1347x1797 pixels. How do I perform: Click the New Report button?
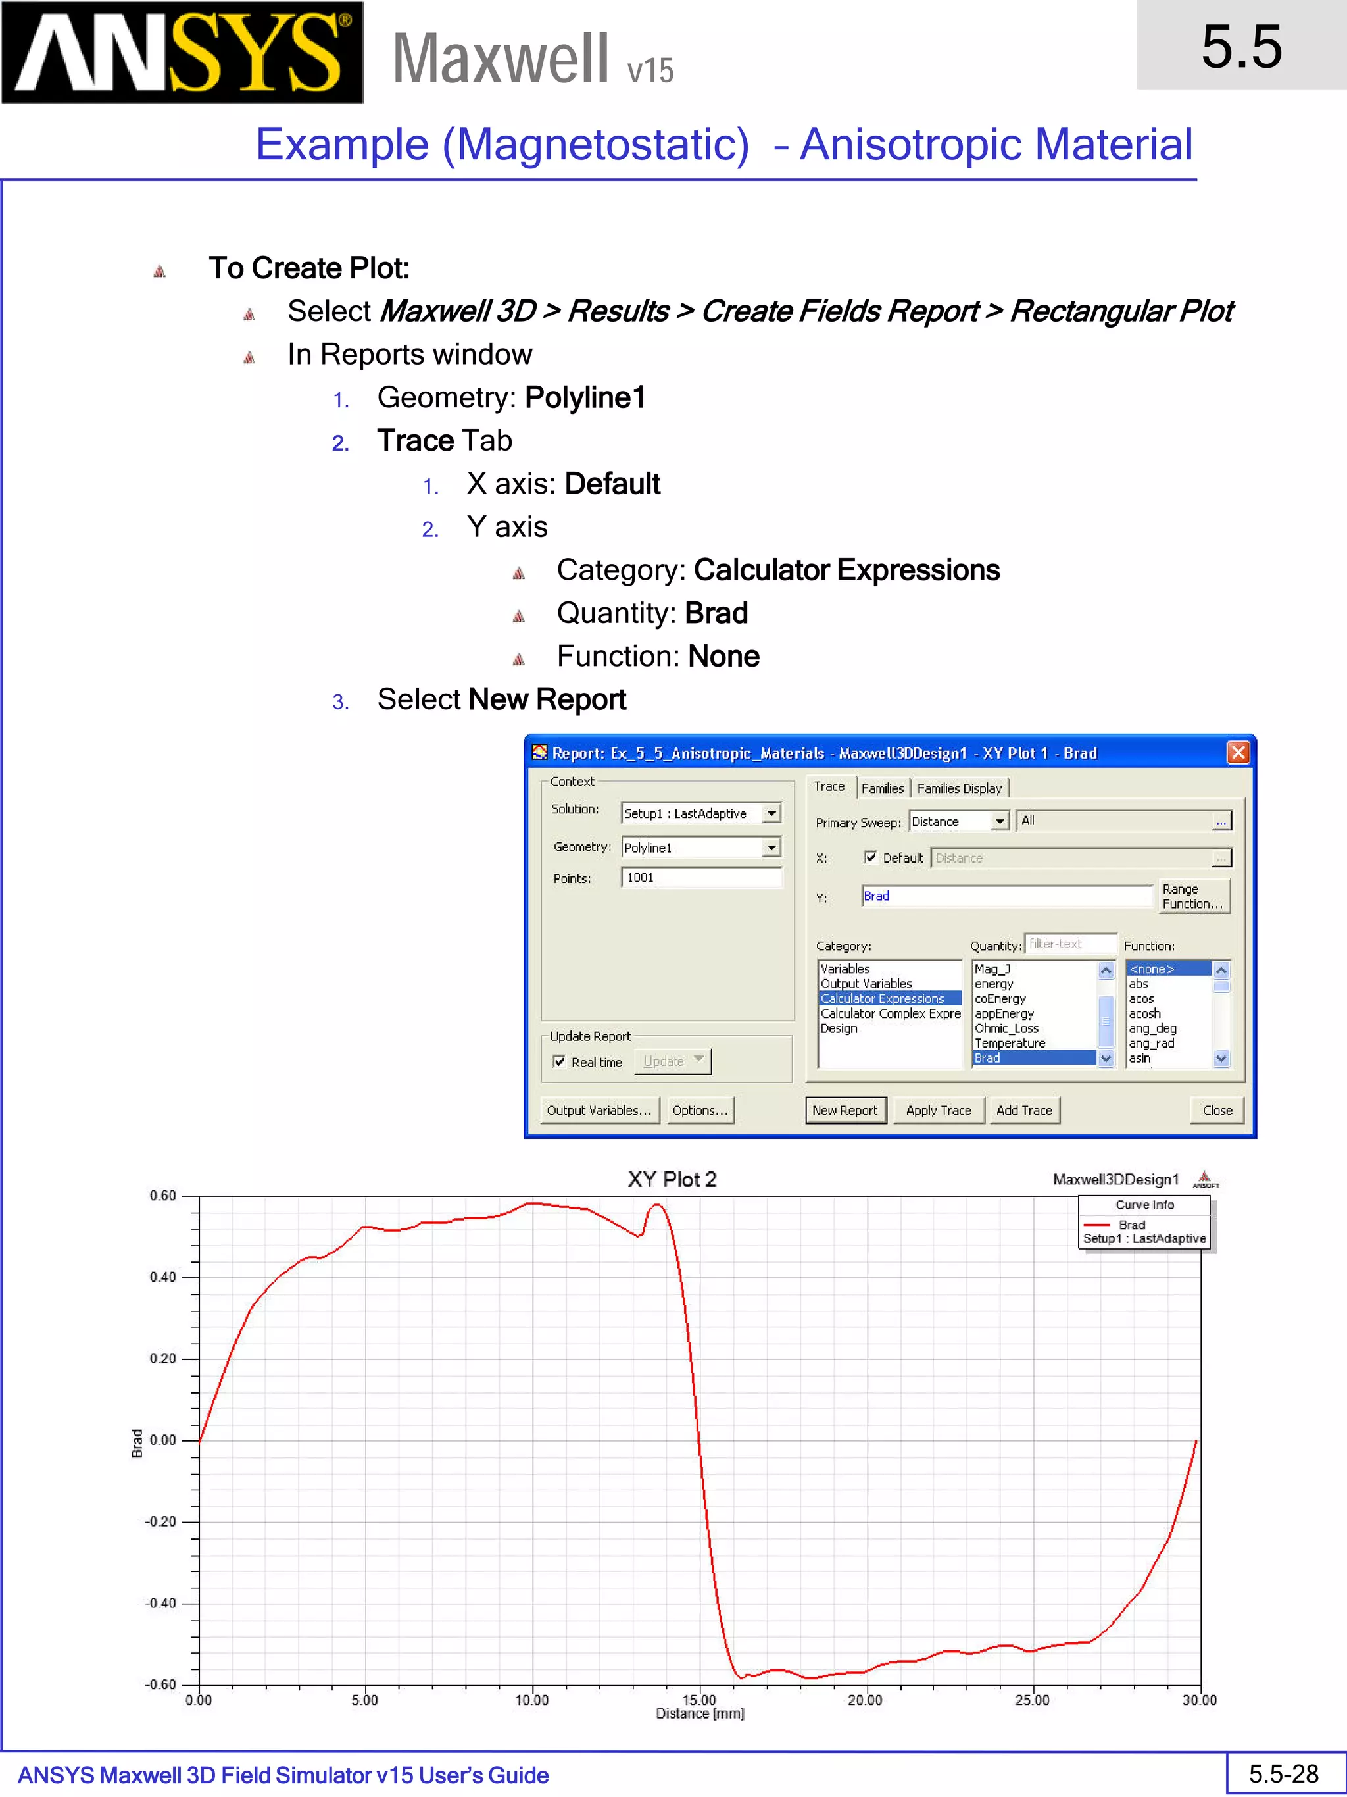click(845, 1110)
